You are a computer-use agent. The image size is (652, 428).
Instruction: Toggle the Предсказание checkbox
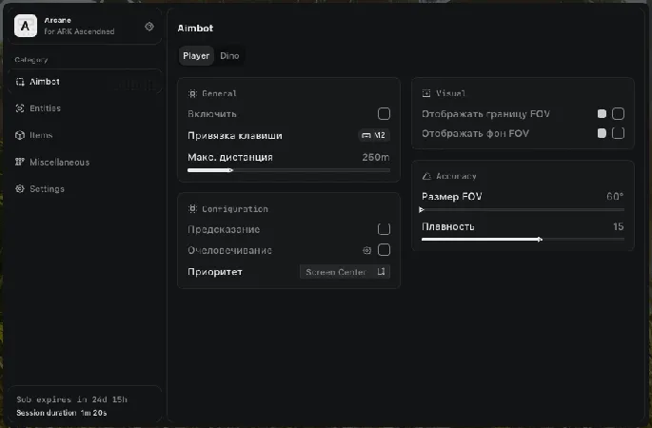384,229
